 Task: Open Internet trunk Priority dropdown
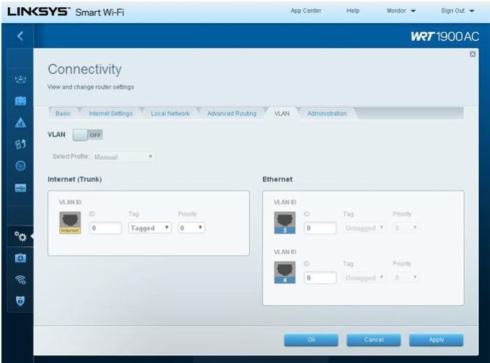191,228
